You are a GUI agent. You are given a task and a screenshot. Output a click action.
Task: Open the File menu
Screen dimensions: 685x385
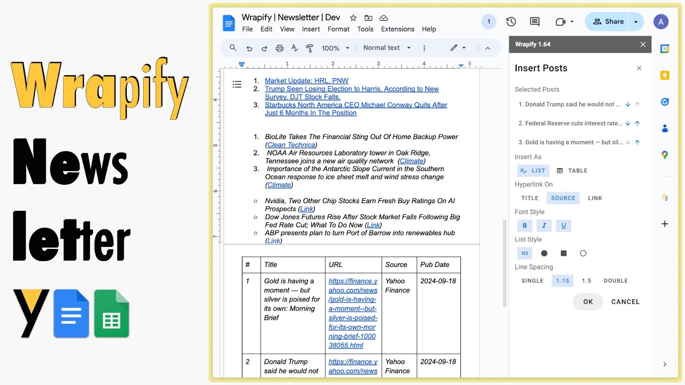coord(247,29)
